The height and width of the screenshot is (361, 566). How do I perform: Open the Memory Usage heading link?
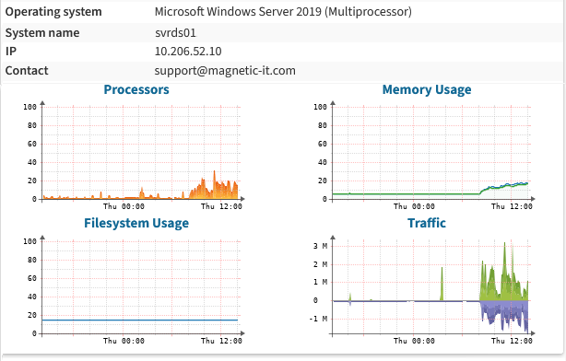427,89
